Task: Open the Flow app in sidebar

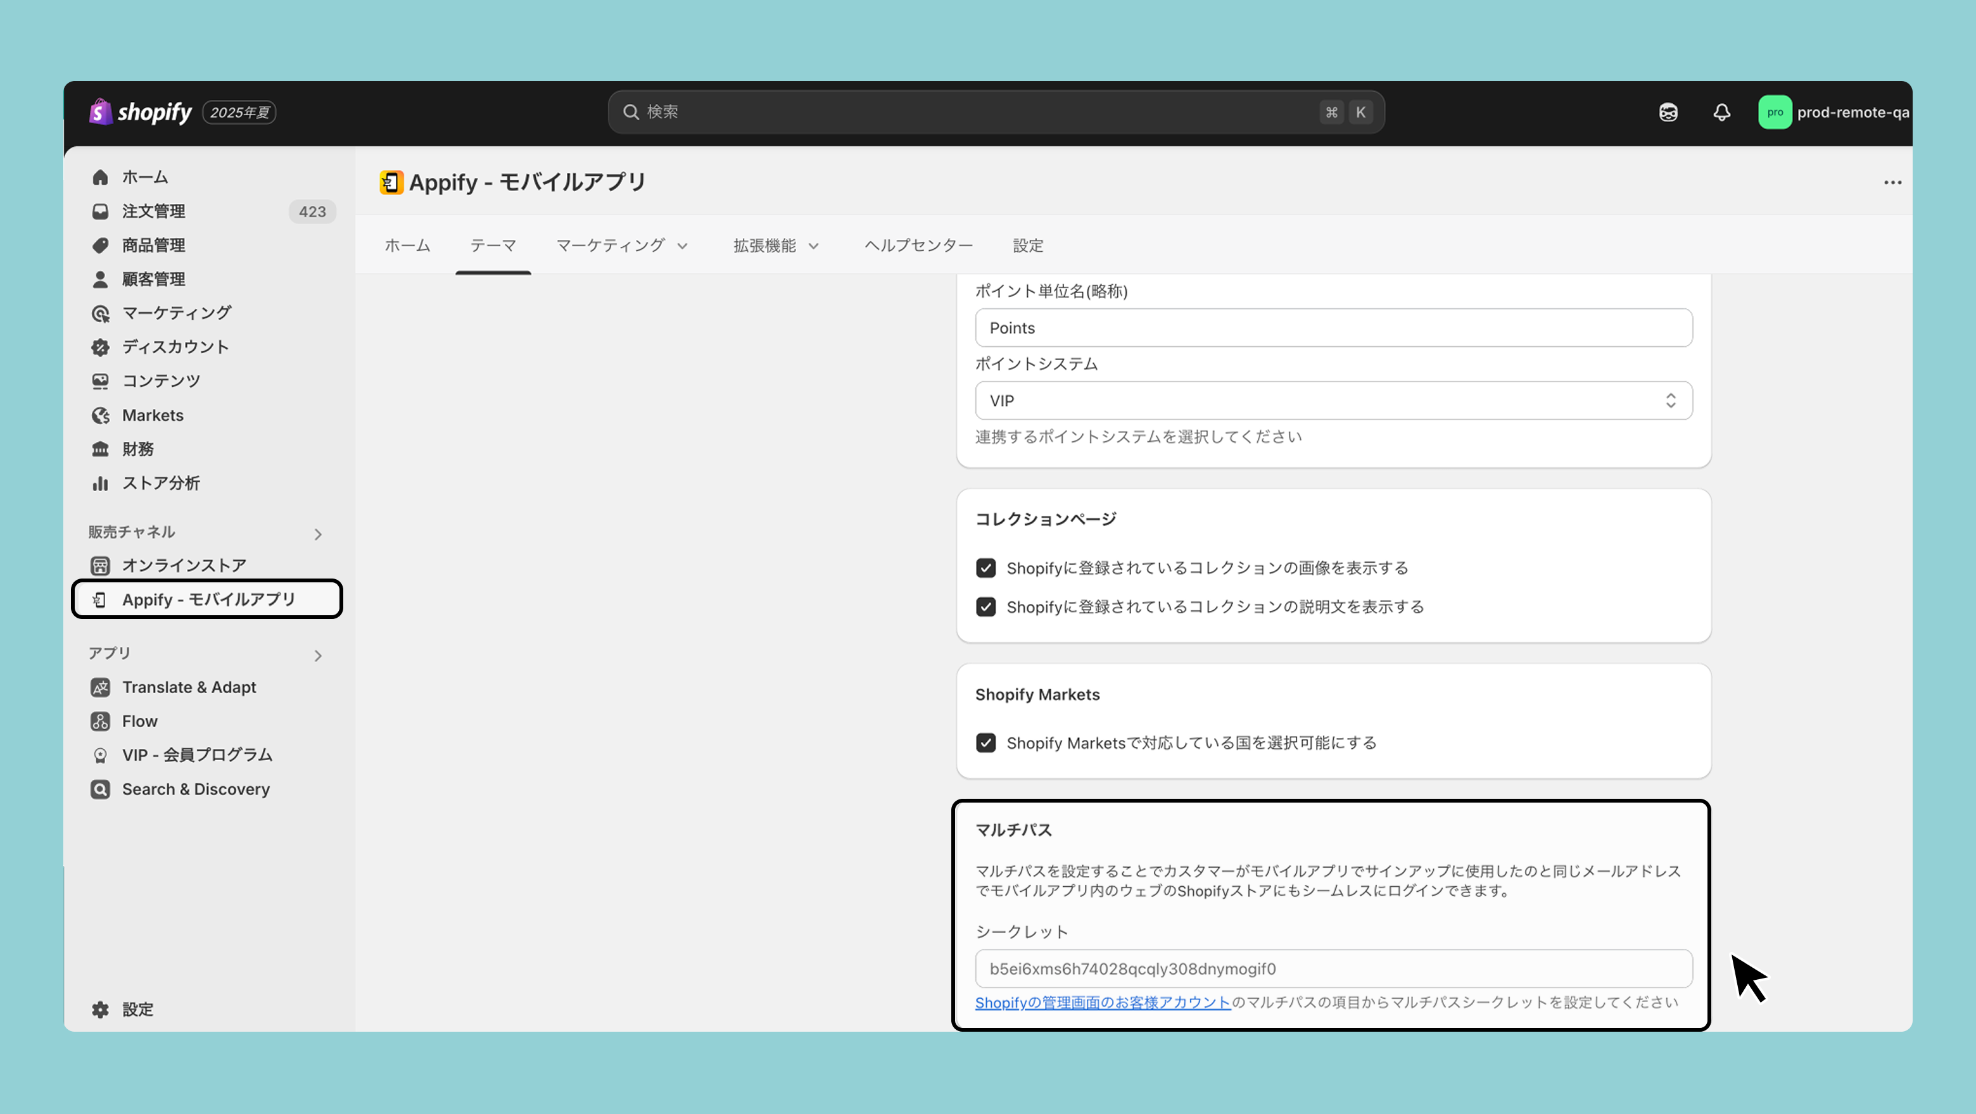Action: pos(139,722)
